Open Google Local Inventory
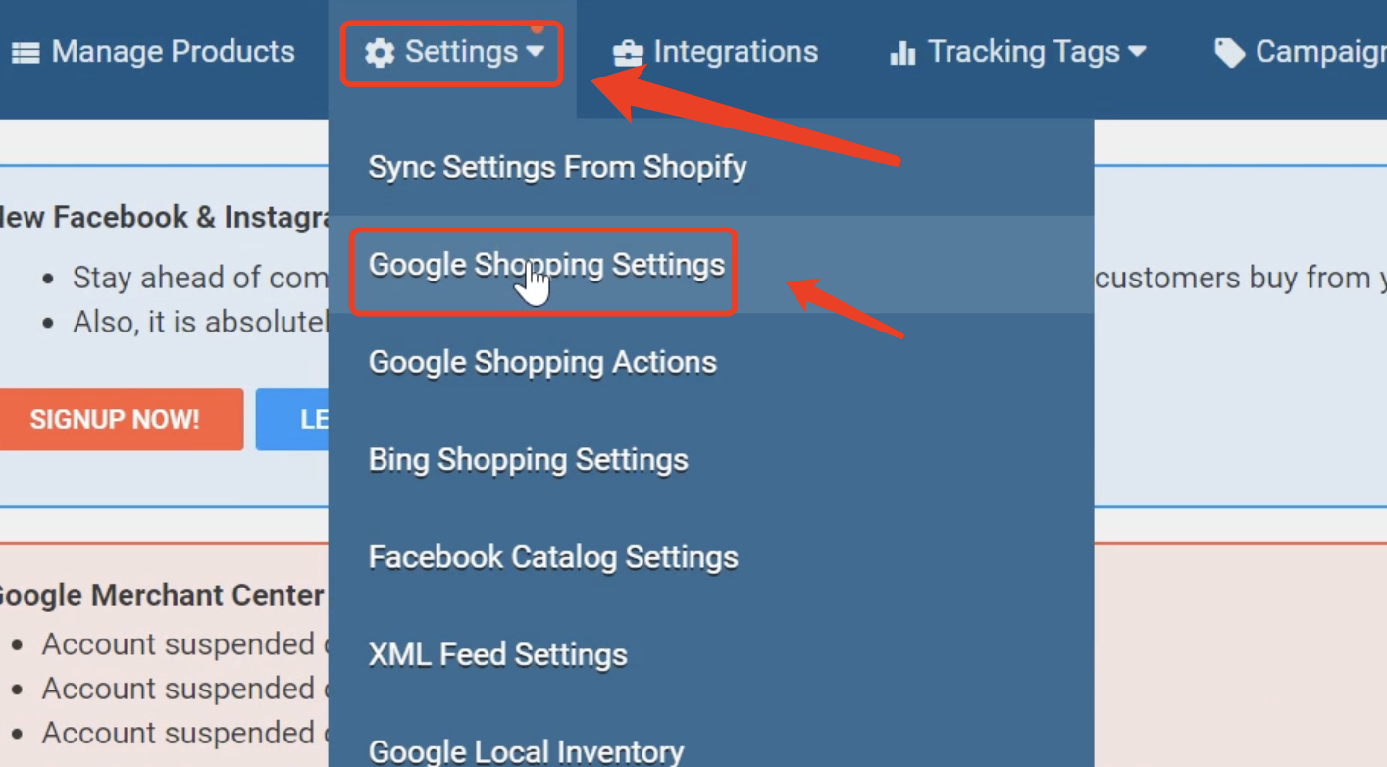 tap(527, 750)
